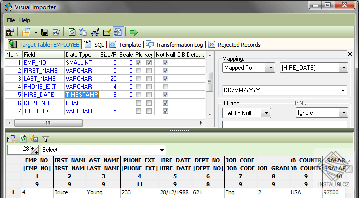The width and height of the screenshot is (359, 198).
Task: Open the Rejected Records tab
Action: click(x=235, y=44)
